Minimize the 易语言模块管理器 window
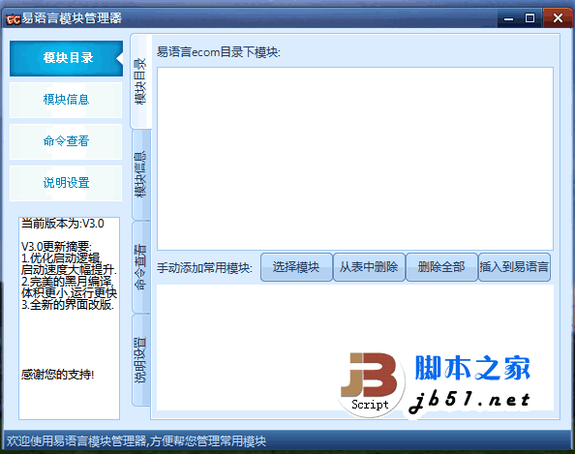The height and width of the screenshot is (454, 575). click(508, 18)
